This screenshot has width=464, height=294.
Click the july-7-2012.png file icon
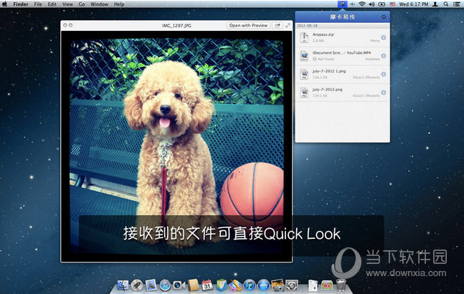coord(304,93)
